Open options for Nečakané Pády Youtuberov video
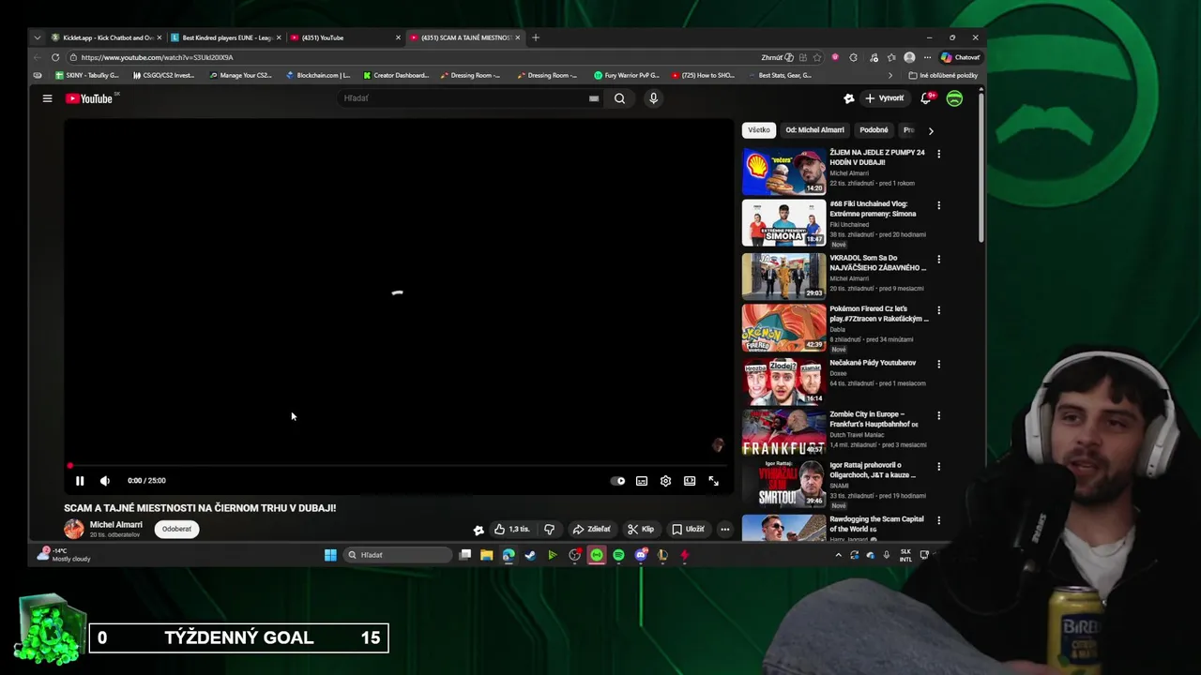This screenshot has height=675, width=1201. (x=938, y=364)
